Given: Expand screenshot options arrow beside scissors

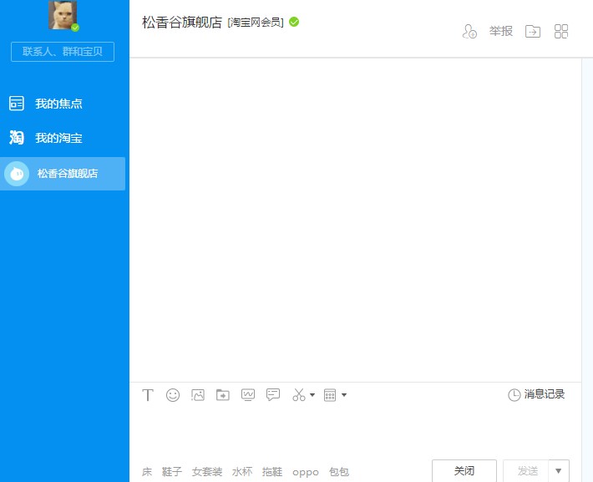Looking at the screenshot, I should pyautogui.click(x=312, y=395).
